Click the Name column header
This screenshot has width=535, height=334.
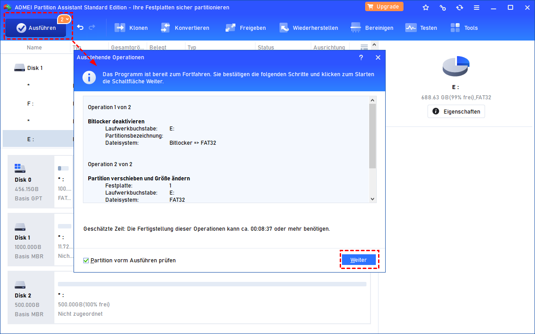(34, 47)
